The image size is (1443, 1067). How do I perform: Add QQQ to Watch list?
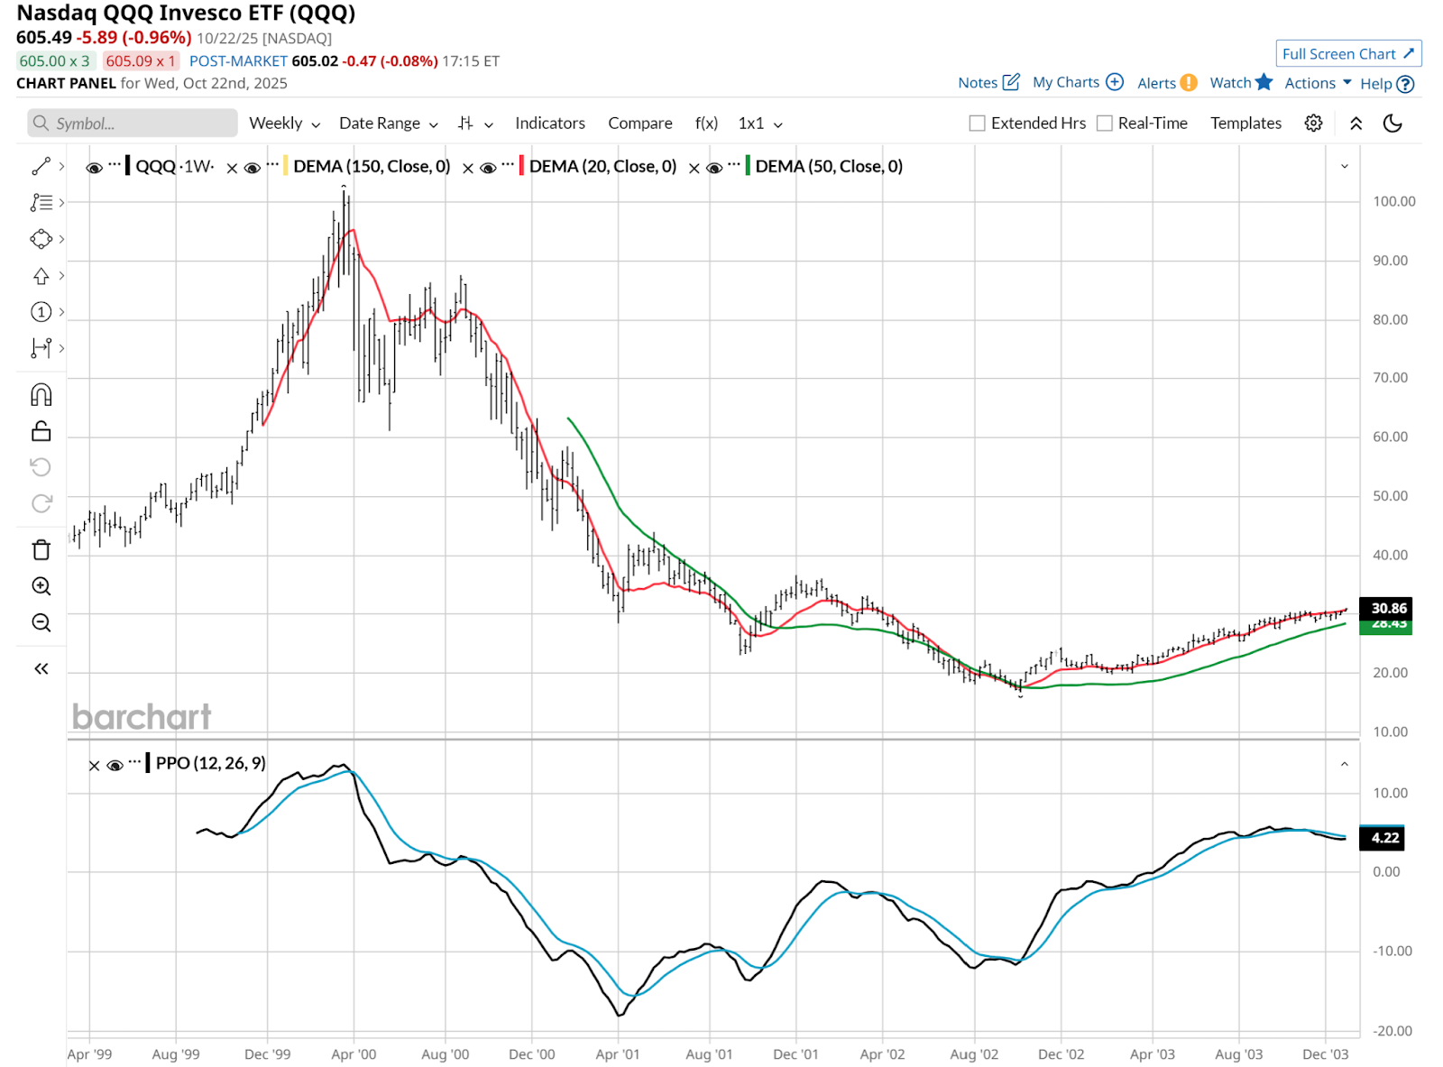pos(1241,83)
